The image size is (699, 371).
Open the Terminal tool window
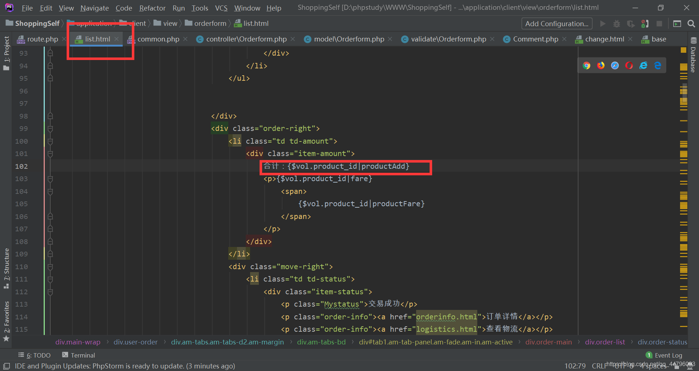pos(79,355)
